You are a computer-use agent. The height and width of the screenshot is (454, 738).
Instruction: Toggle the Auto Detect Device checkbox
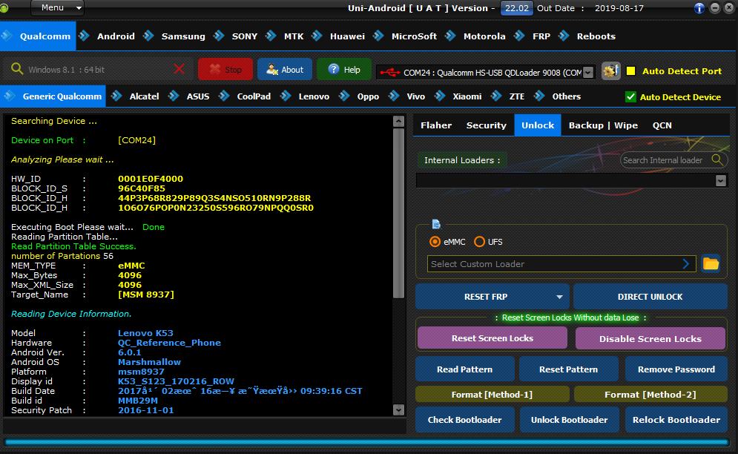pos(630,97)
